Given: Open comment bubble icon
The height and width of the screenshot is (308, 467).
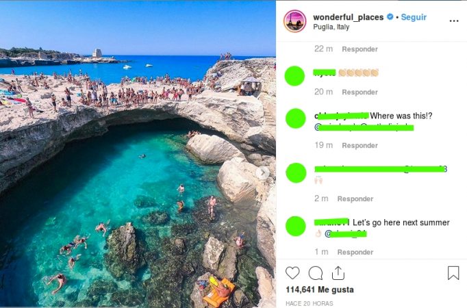Looking at the screenshot, I should 316,273.
